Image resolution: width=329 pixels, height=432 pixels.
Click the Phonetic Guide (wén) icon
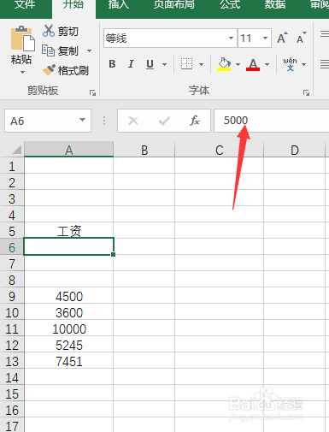click(290, 64)
